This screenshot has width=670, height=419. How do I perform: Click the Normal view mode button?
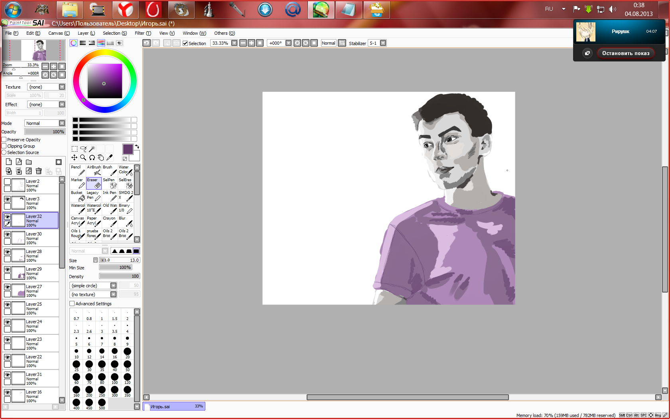pyautogui.click(x=328, y=43)
